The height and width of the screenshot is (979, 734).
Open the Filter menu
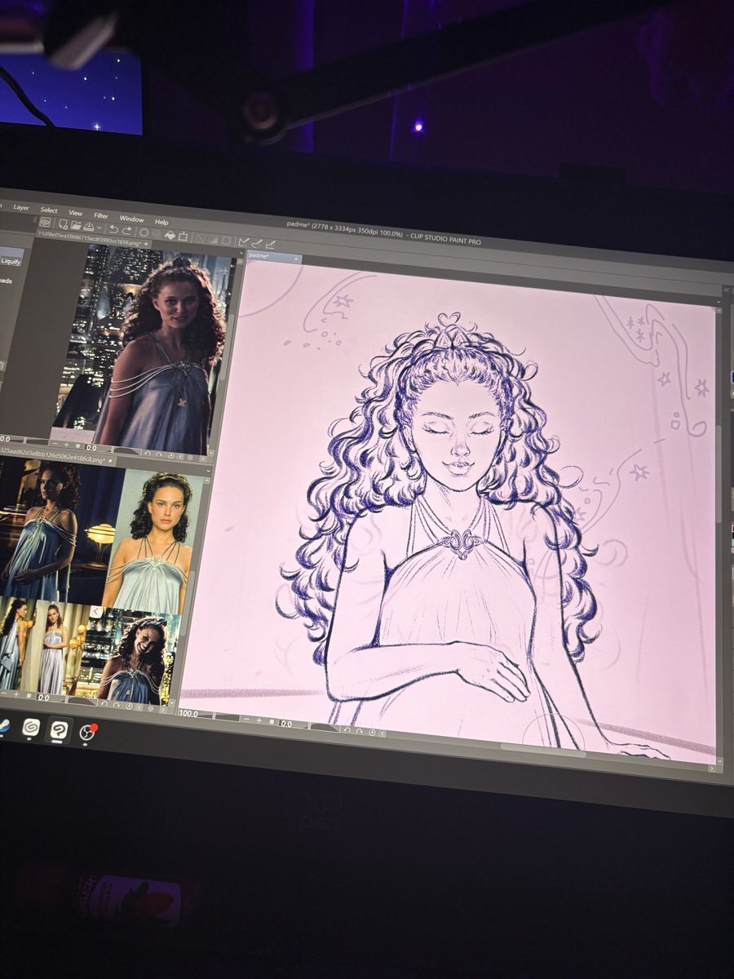pyautogui.click(x=100, y=216)
